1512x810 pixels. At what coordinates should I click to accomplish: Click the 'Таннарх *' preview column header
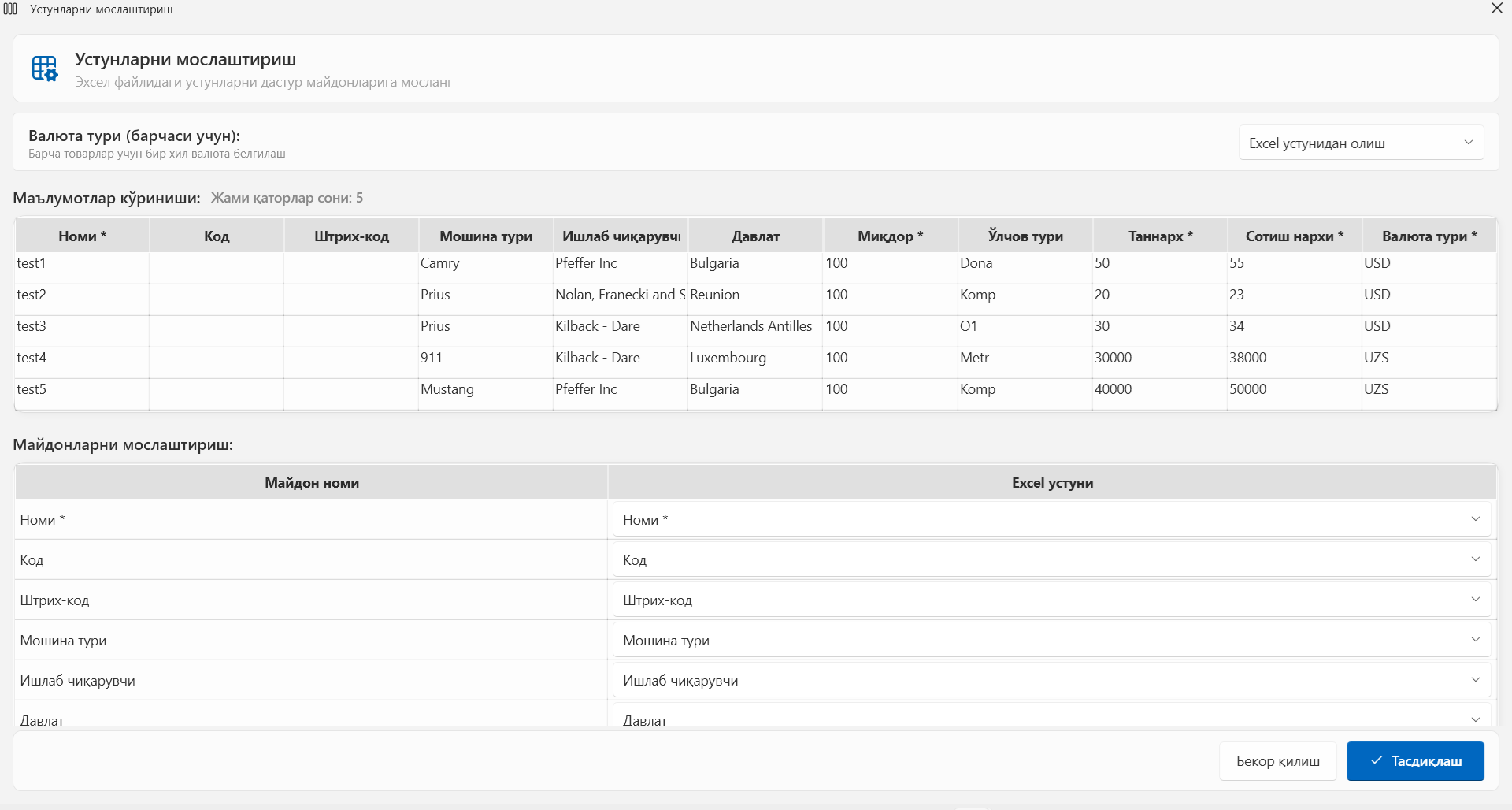click(1160, 236)
